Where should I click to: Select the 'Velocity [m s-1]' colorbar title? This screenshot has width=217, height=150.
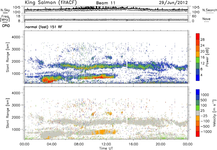[214, 113]
